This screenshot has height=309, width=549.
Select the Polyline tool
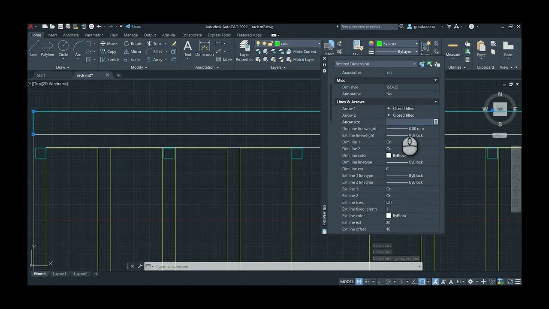47,48
